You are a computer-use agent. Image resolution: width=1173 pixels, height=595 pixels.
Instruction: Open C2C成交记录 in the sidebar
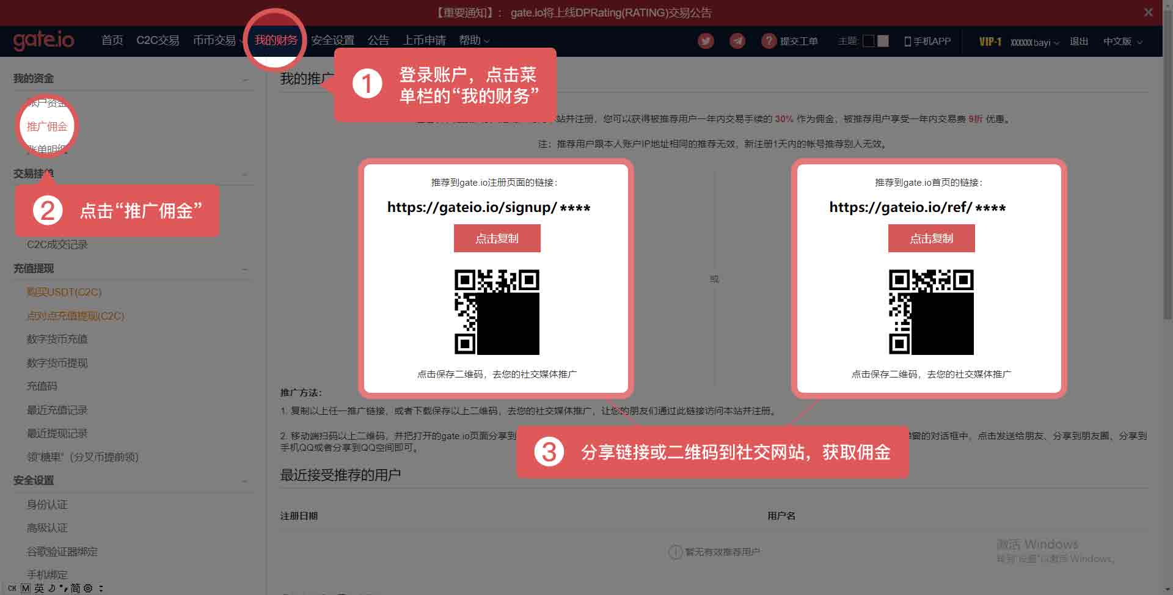click(57, 244)
